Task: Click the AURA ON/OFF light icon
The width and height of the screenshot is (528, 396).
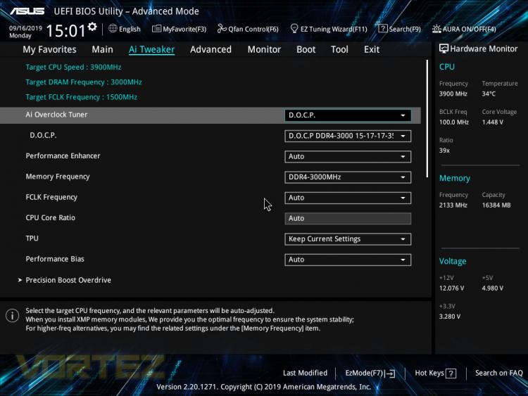Action: pyautogui.click(x=436, y=29)
